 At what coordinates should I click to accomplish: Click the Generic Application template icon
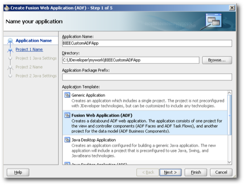67,95
